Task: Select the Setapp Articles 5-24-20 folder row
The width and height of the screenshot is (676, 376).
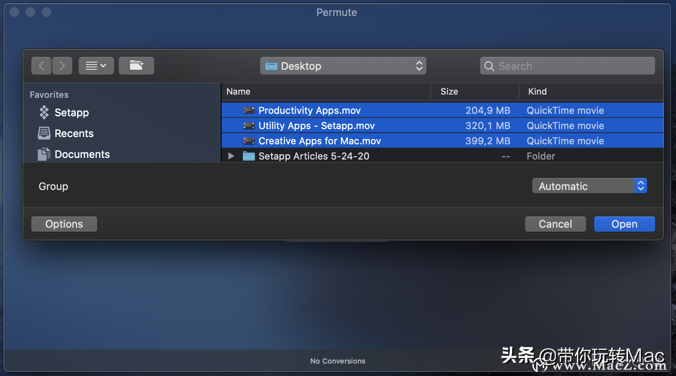Action: pyautogui.click(x=442, y=156)
